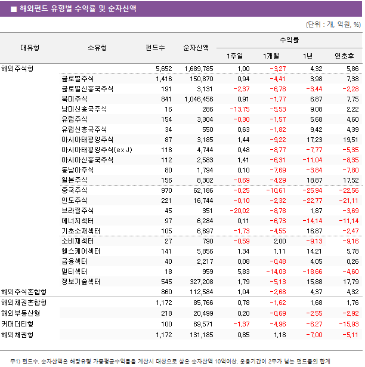Viewport: 365px width, 367px height.
Task: Click the 중국주식 row label
Action: [x=74, y=190]
